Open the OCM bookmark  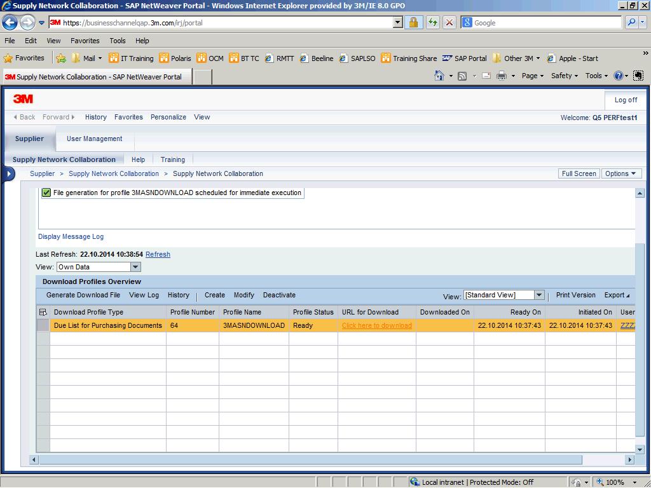[x=210, y=58]
